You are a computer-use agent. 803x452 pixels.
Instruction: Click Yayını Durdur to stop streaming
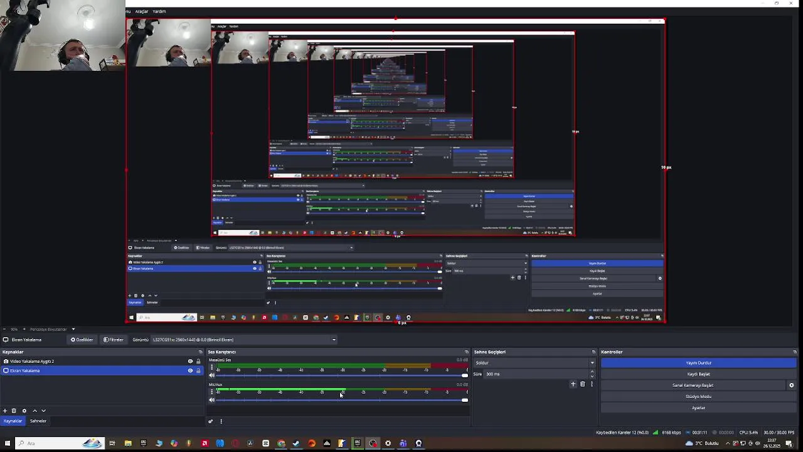(x=698, y=363)
